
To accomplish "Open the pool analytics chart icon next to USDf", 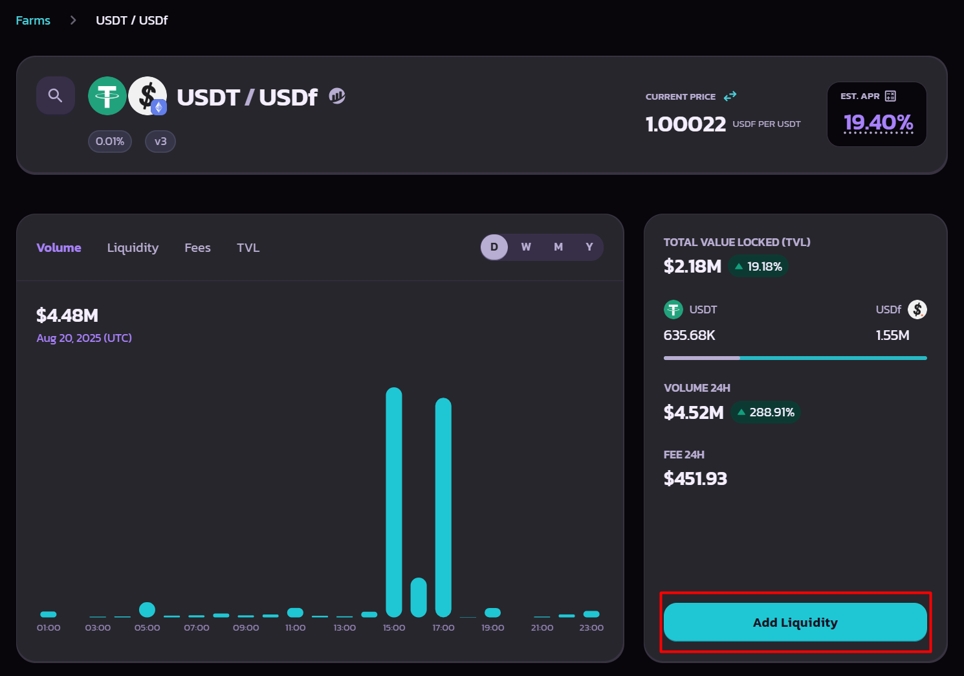I will coord(337,96).
